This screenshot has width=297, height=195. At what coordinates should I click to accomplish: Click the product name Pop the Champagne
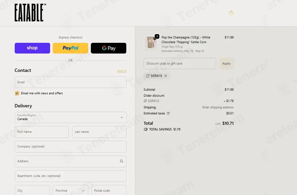point(186,40)
